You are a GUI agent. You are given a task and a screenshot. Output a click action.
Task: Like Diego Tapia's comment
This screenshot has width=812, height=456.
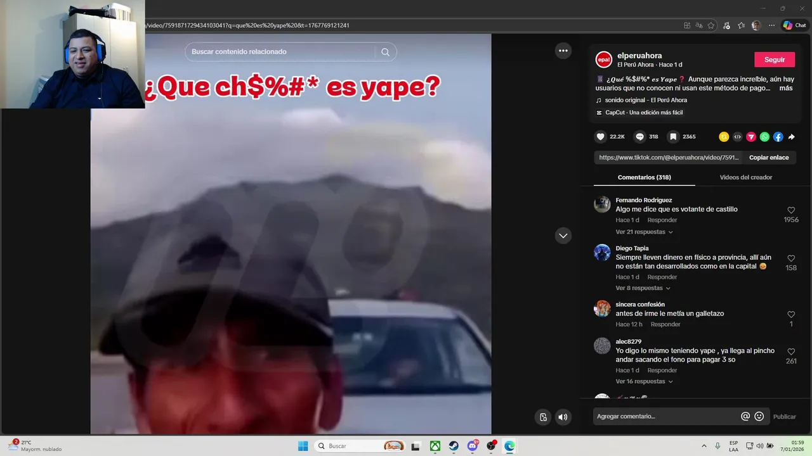point(791,258)
